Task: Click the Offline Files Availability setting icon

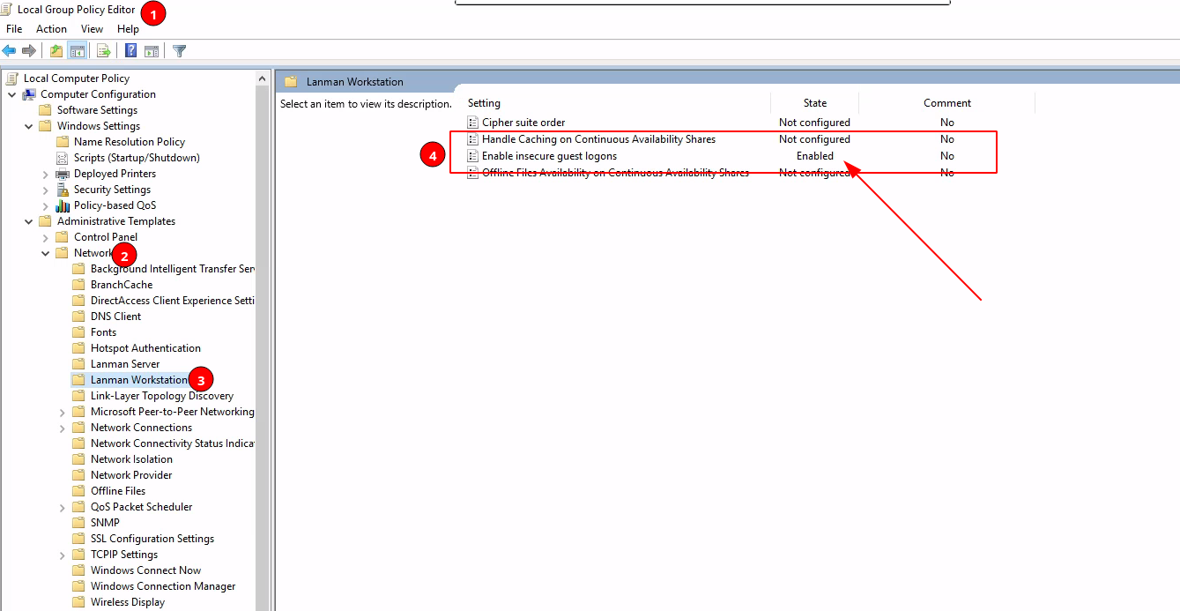Action: 473,173
